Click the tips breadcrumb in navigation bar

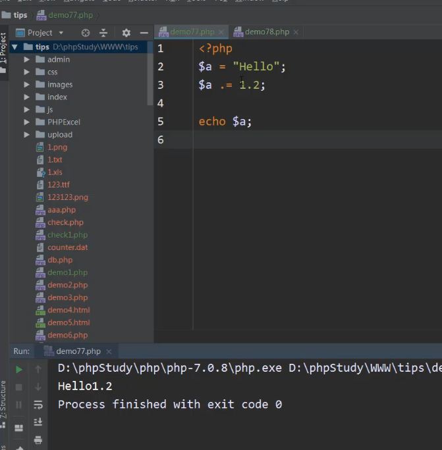click(x=20, y=14)
